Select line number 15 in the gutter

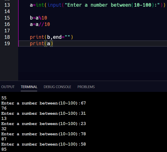point(7,18)
